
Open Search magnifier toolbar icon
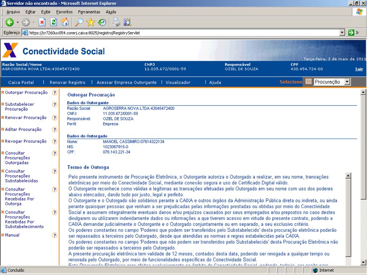(x=79, y=23)
